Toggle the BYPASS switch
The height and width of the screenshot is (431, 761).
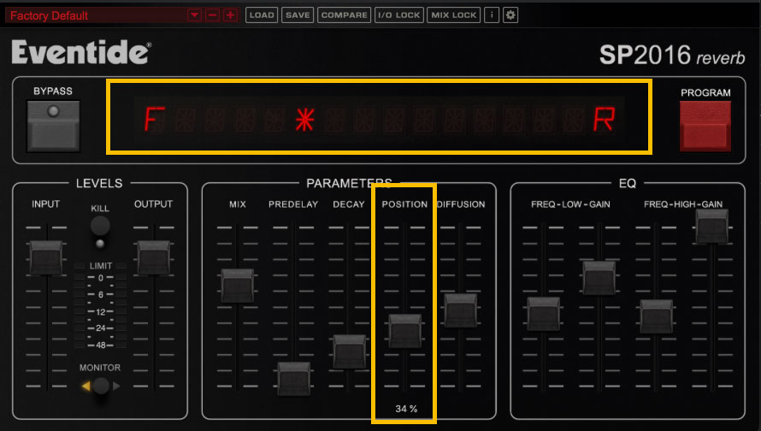[x=53, y=126]
